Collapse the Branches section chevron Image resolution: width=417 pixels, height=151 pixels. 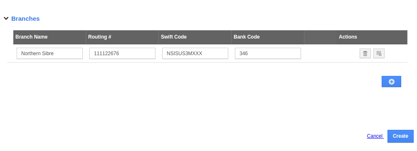(x=6, y=18)
